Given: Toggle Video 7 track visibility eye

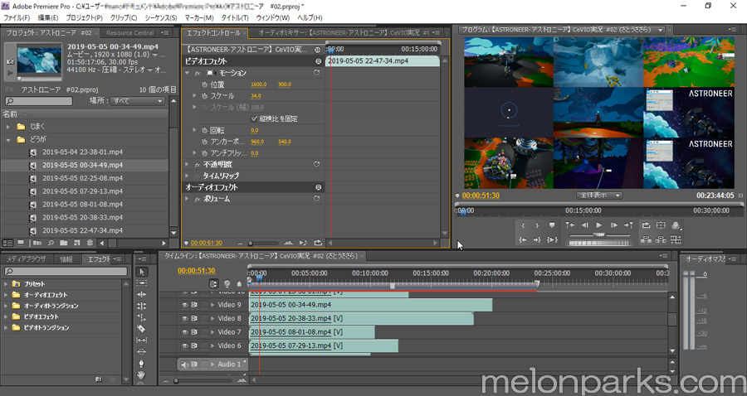Looking at the screenshot, I should [185, 332].
